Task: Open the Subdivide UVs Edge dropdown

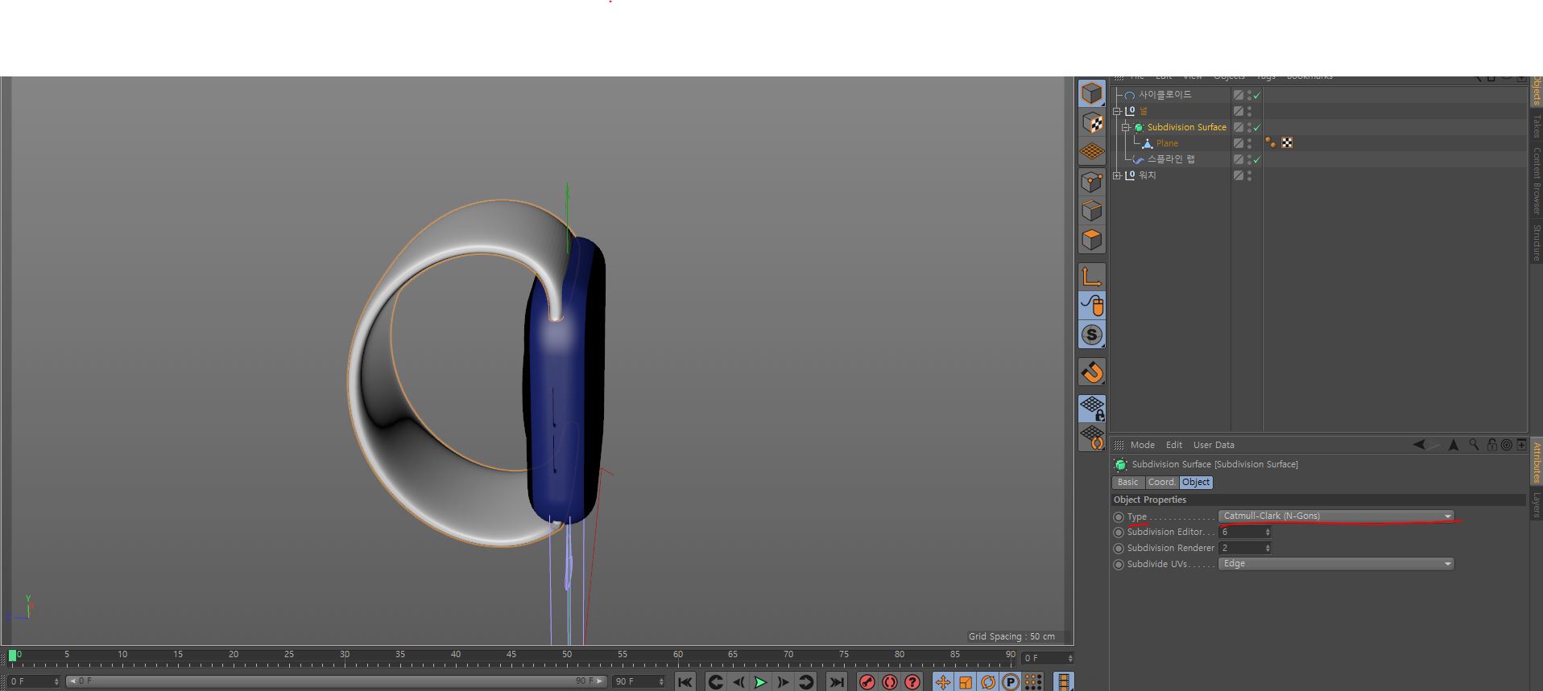Action: click(x=1336, y=564)
